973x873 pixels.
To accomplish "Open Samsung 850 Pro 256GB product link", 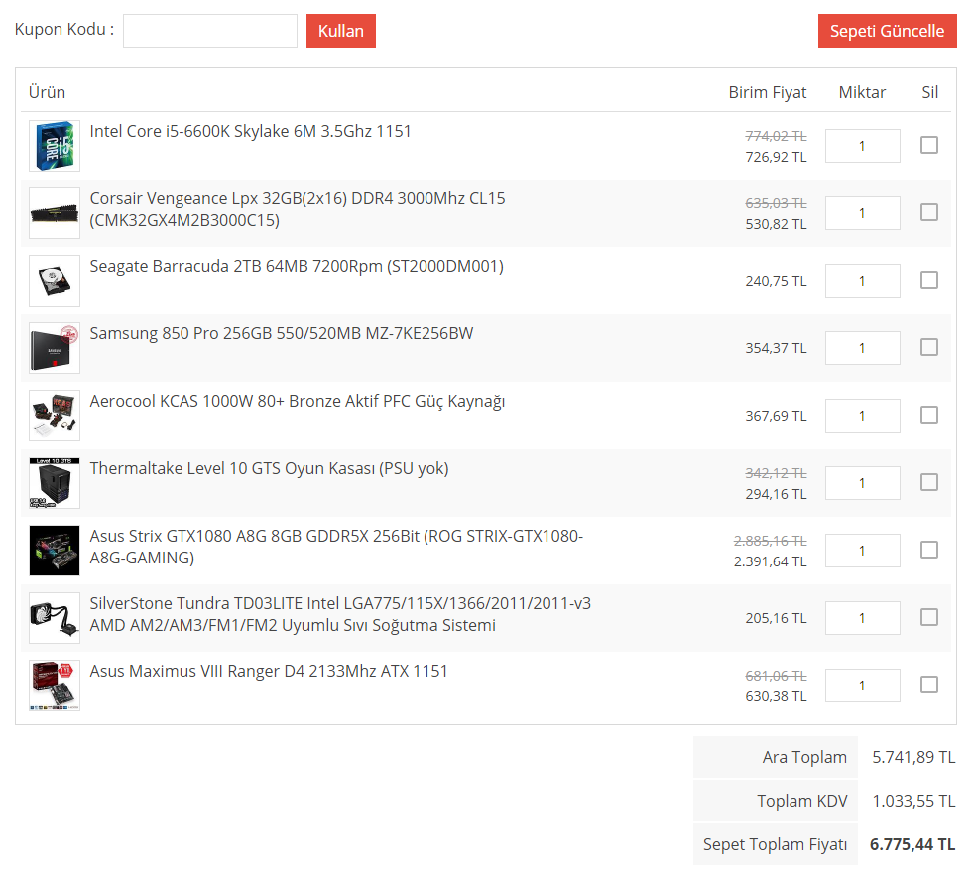I will click(281, 333).
